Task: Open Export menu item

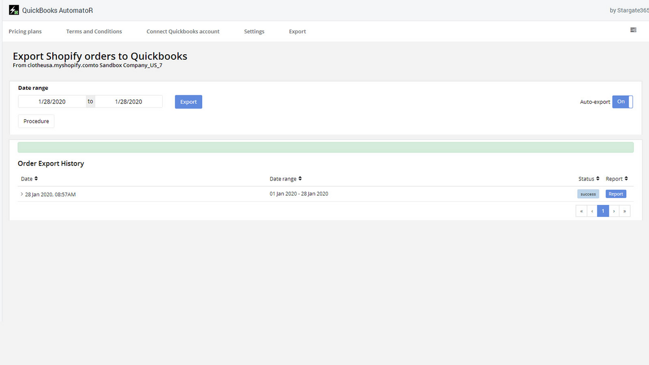Action: coord(298,31)
